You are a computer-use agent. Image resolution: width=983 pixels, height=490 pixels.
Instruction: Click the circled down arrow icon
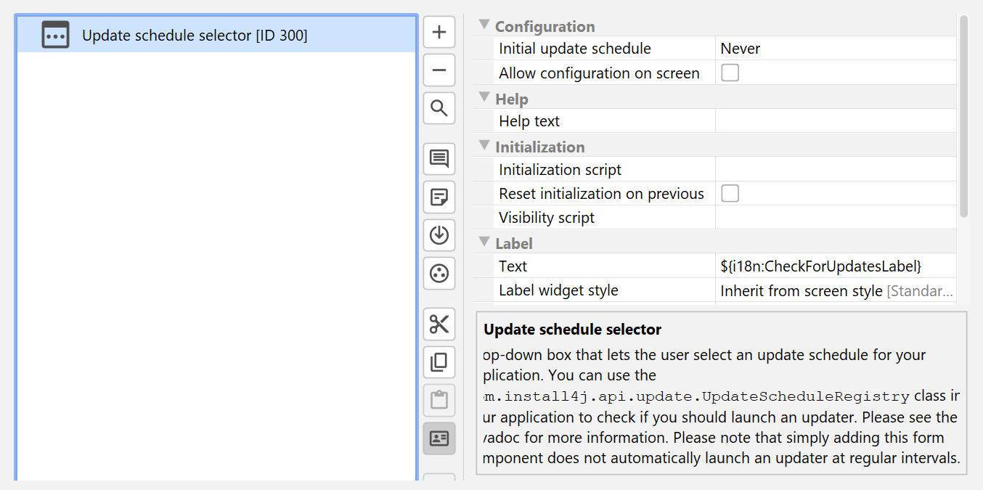click(x=439, y=235)
